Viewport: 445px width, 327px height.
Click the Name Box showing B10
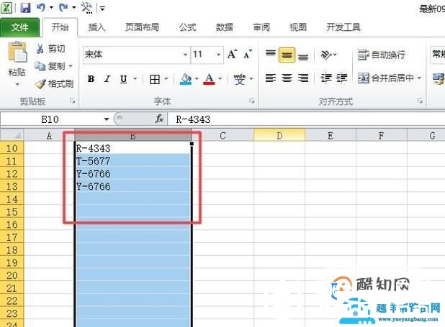pos(51,119)
